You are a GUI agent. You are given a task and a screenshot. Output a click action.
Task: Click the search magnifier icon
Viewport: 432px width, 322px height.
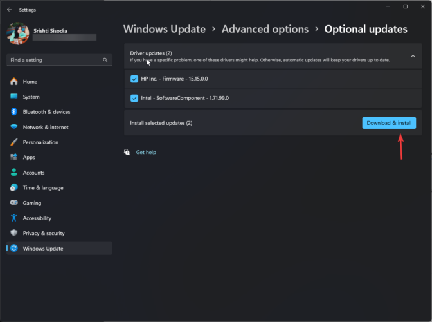tap(105, 60)
